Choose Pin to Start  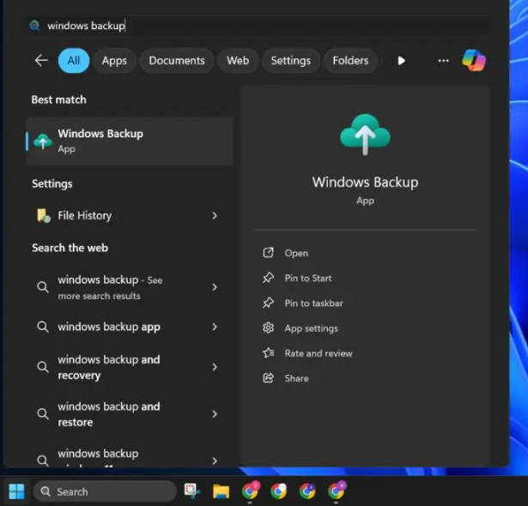point(308,278)
